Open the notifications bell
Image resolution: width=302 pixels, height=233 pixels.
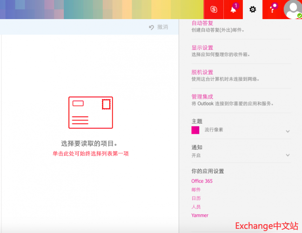click(x=233, y=9)
